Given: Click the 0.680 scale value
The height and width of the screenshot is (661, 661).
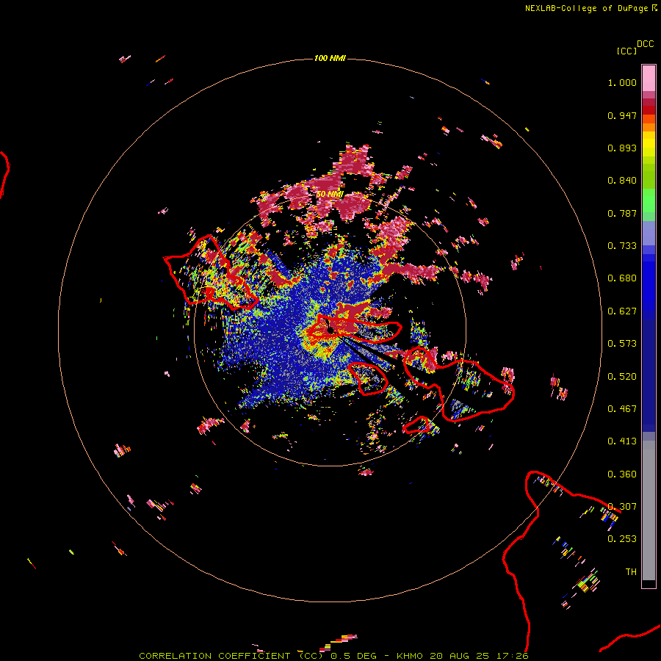Looking at the screenshot, I should pyautogui.click(x=622, y=278).
